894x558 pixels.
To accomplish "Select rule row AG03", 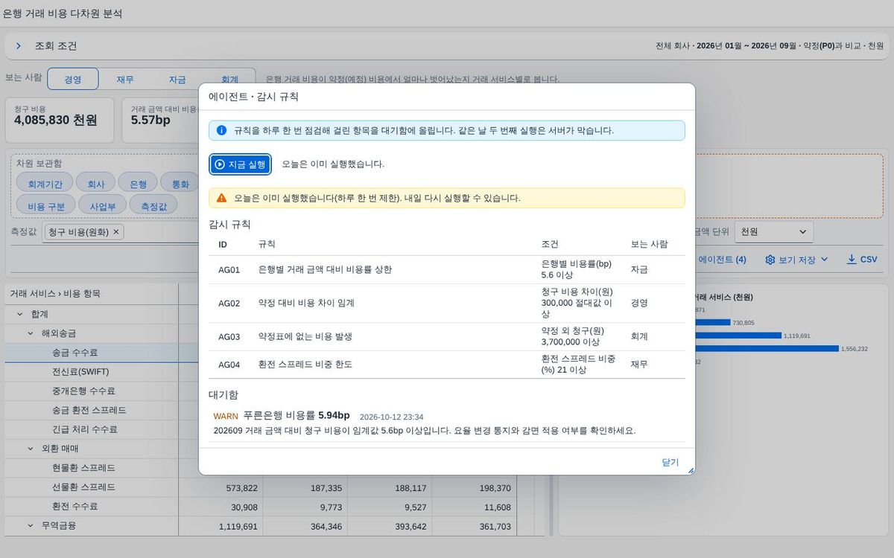I will [447, 336].
